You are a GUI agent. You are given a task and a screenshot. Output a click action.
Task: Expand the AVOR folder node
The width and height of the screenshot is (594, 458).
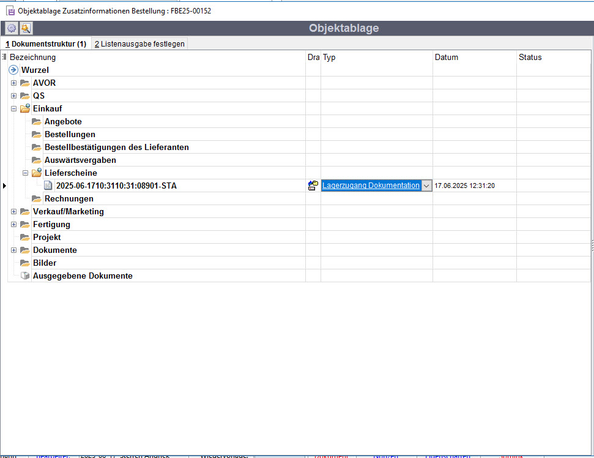click(13, 83)
